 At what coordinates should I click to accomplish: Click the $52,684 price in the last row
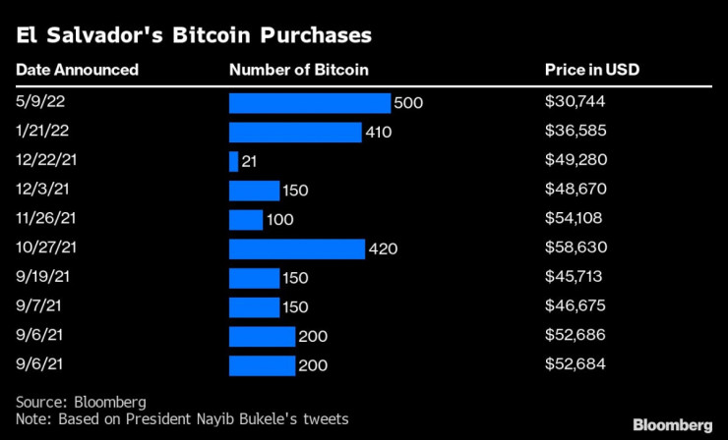pyautogui.click(x=576, y=365)
